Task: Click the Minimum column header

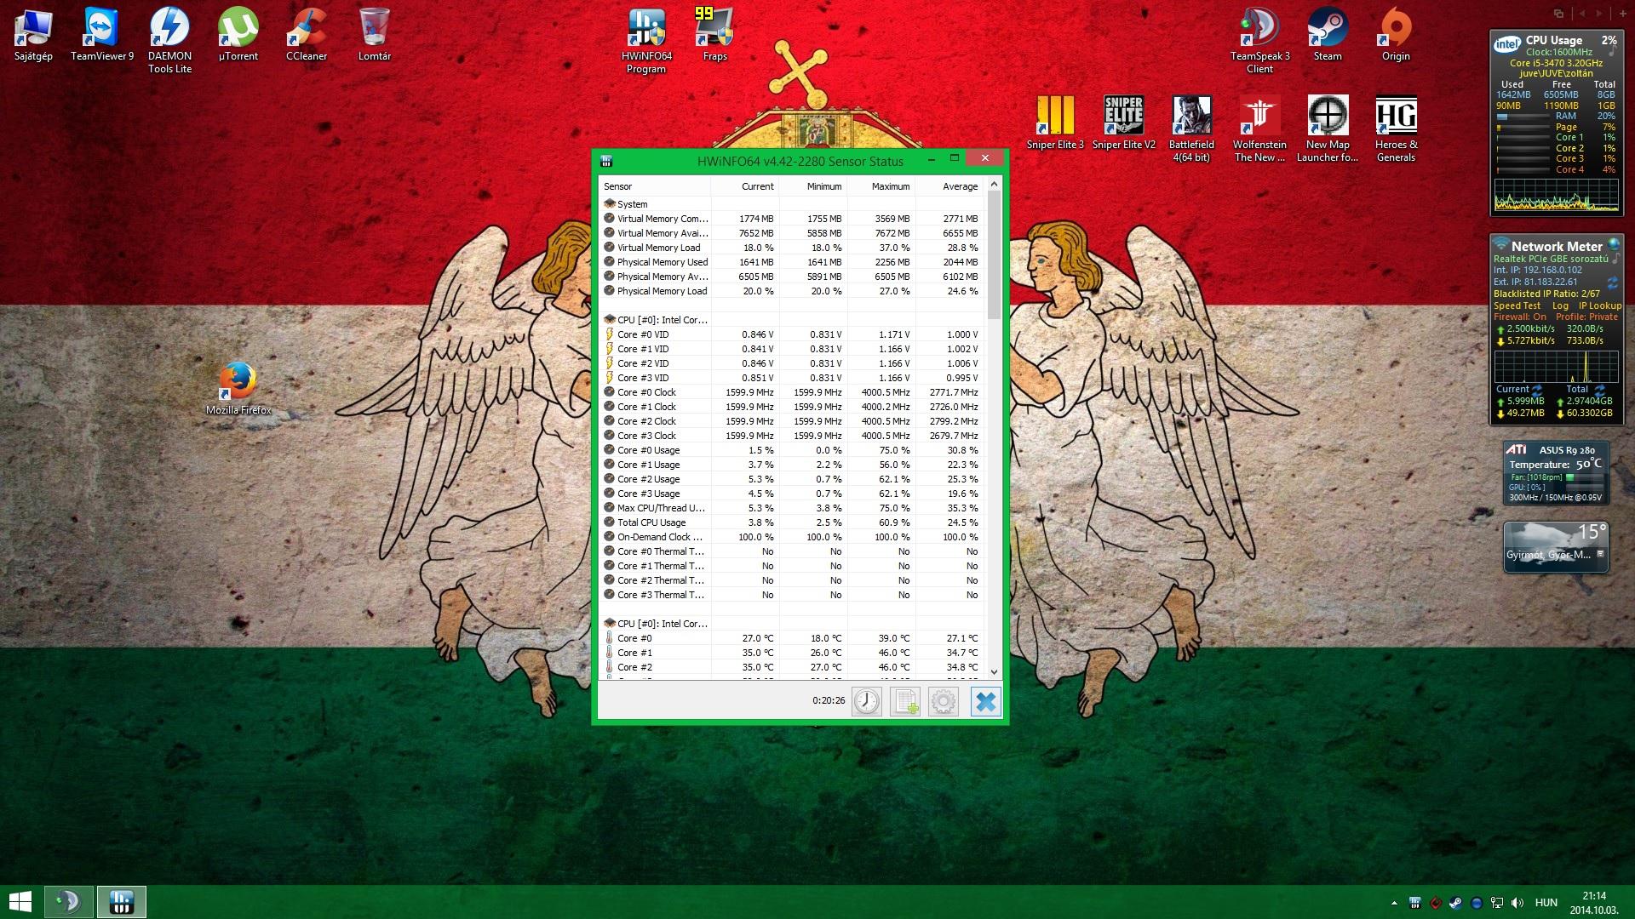Action: [812, 186]
